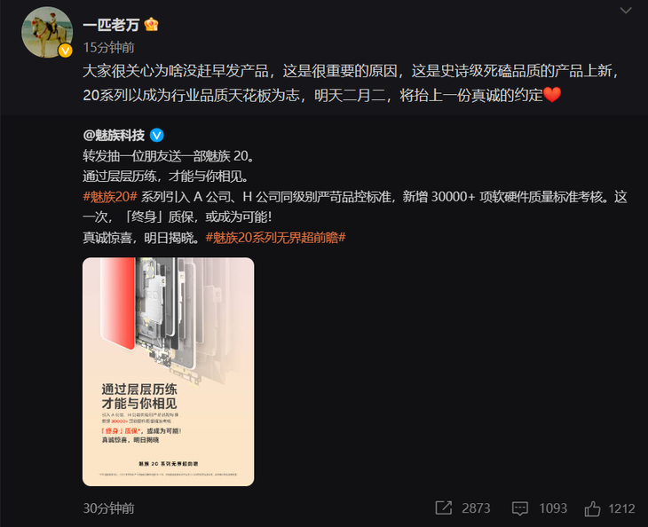Image resolution: width=648 pixels, height=527 pixels.
Task: Enlarge the Meizu 20 poster image
Action: click(x=168, y=372)
